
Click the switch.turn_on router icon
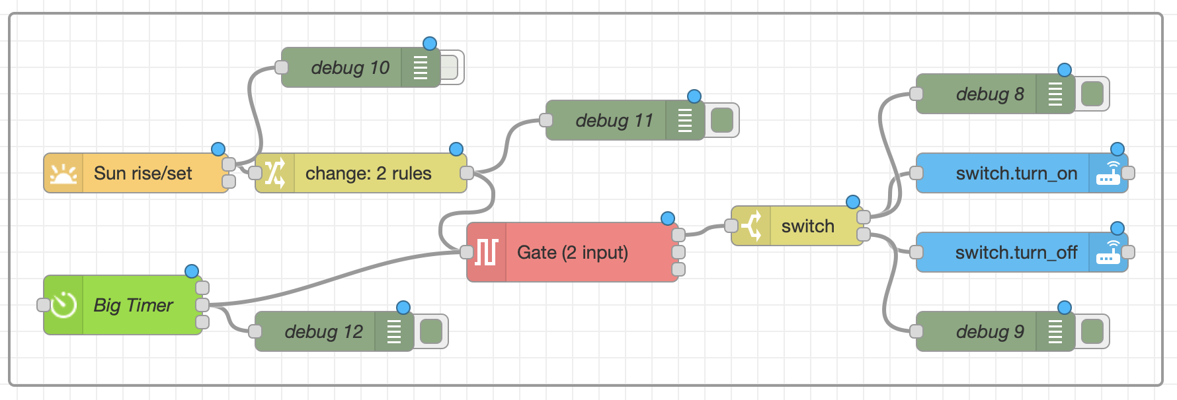click(1108, 174)
